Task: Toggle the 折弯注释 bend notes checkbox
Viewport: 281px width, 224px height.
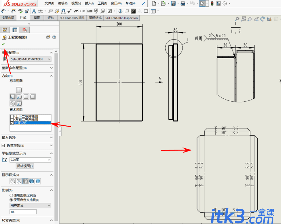Action: pos(3,145)
